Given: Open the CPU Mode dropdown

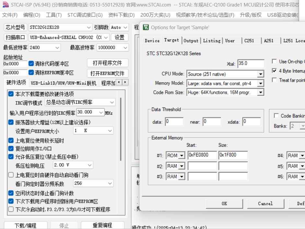Looking at the screenshot, I should pos(225,74).
